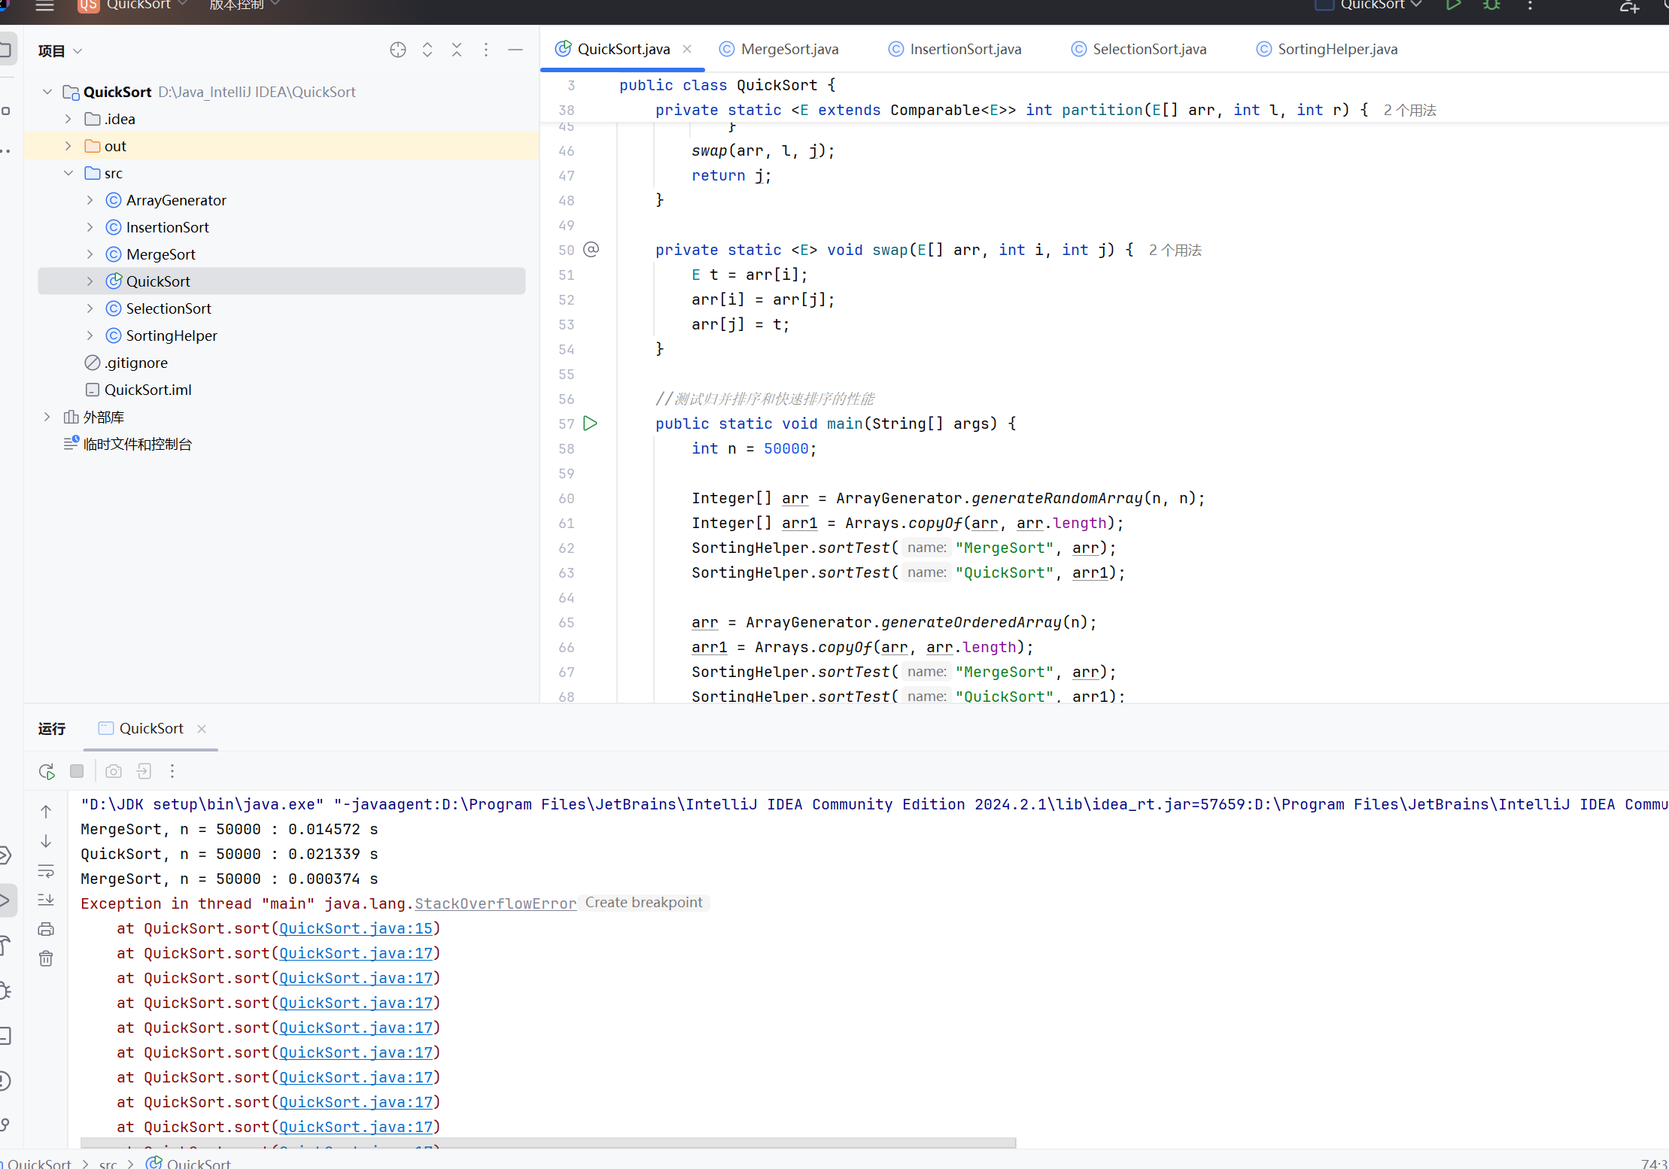Viewport: 1669px width, 1169px height.
Task: Open the StackOverflowError link
Action: coord(496,903)
